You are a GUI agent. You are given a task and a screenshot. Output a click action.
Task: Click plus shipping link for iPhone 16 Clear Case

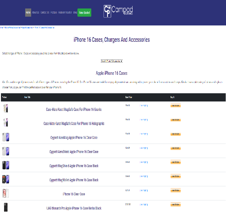pyautogui.click(x=144, y=190)
